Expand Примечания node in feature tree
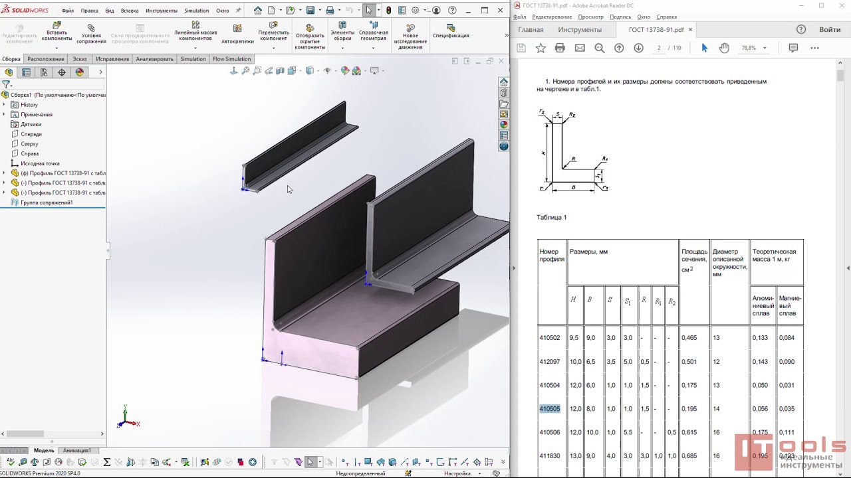 [5, 114]
